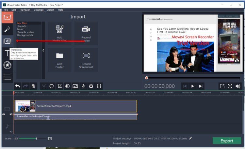The width and height of the screenshot is (245, 149).
Task: Detach the preview window icon
Action: click(x=222, y=86)
